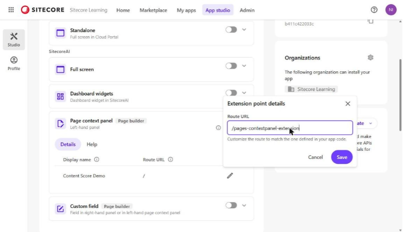Click into the Route URL input field

click(x=290, y=128)
